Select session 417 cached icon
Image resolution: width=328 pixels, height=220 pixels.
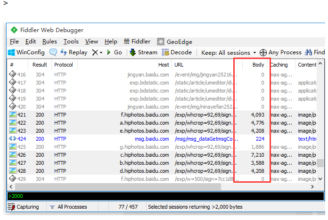click(13, 82)
